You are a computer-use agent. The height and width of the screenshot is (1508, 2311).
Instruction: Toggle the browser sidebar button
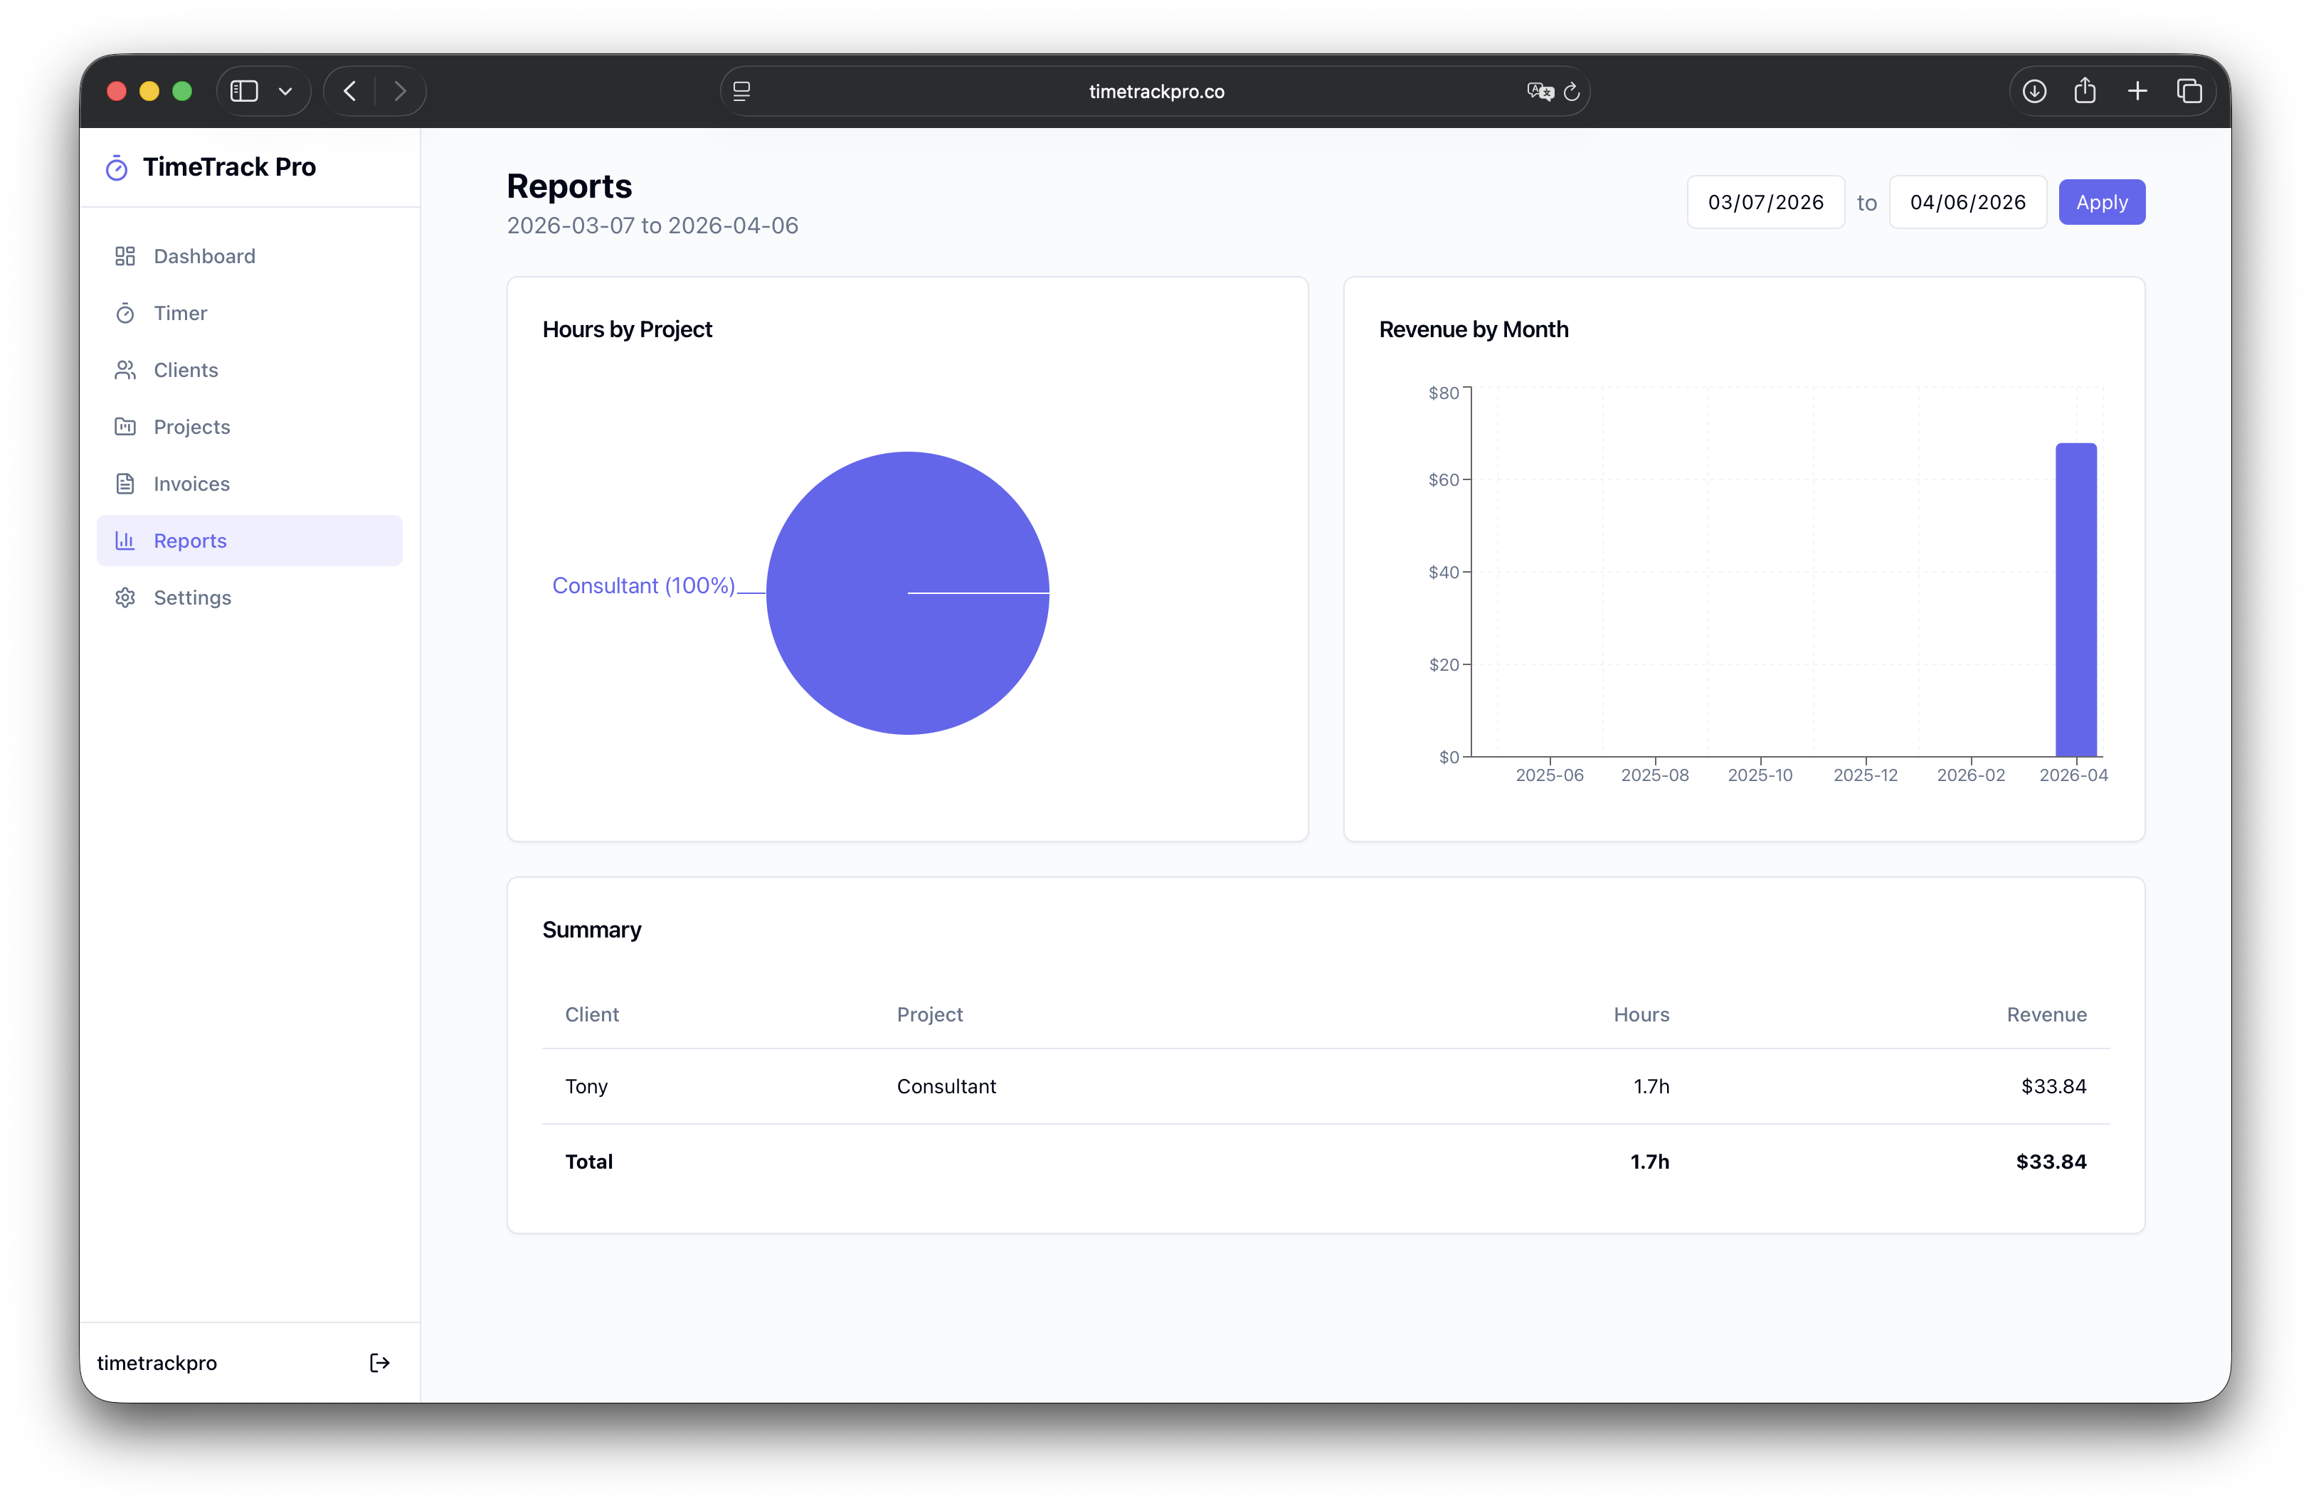pos(244,91)
